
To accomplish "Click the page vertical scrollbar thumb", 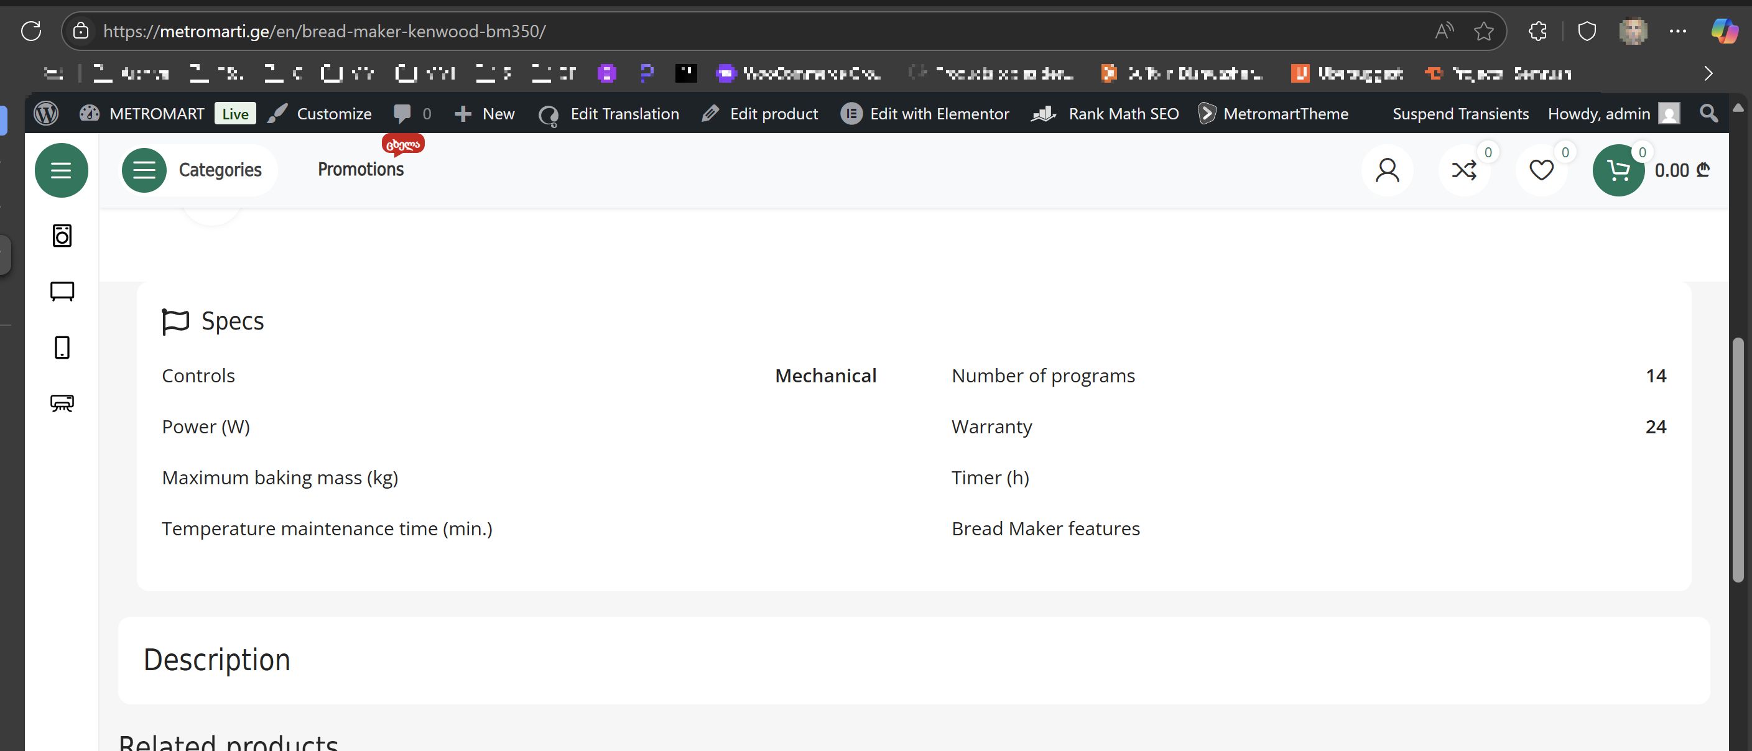I will coord(1738,459).
